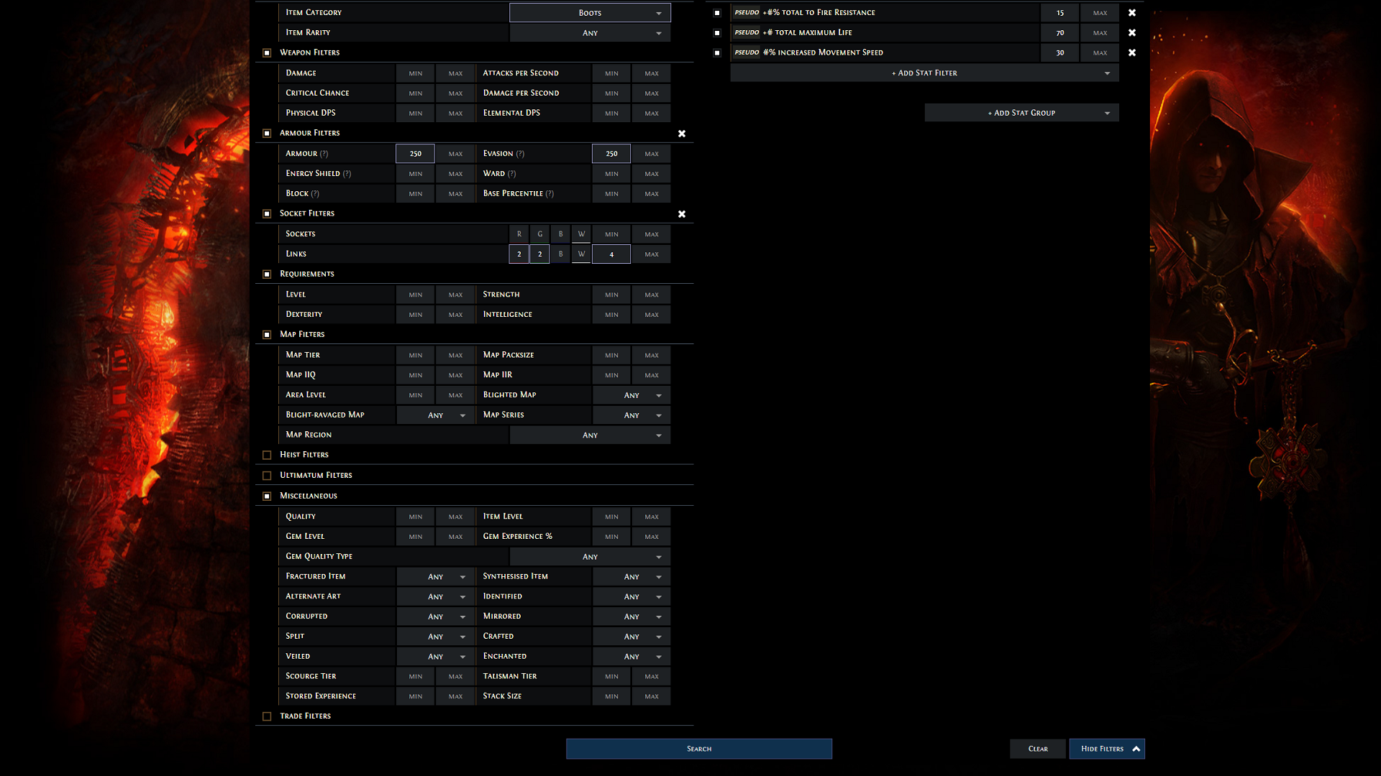
Task: Click the remove icon for Fire Resistance filter
Action: (1131, 12)
